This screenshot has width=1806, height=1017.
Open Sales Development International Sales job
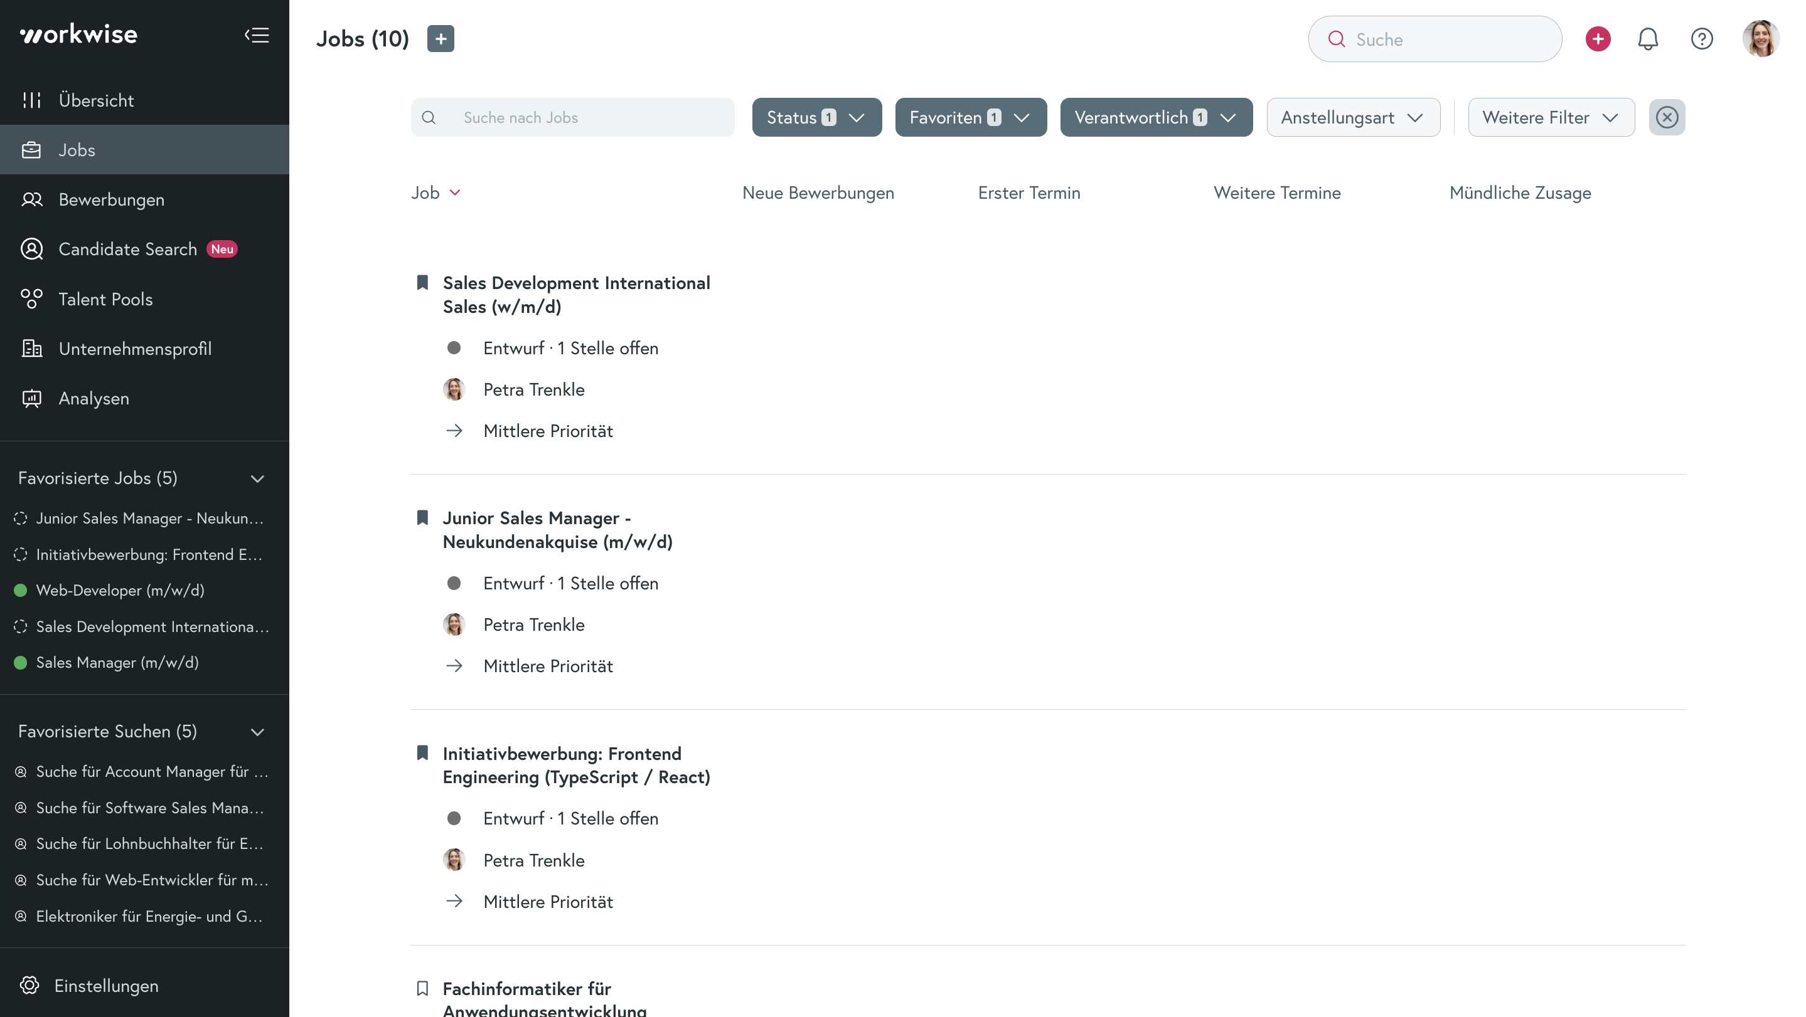pos(576,295)
